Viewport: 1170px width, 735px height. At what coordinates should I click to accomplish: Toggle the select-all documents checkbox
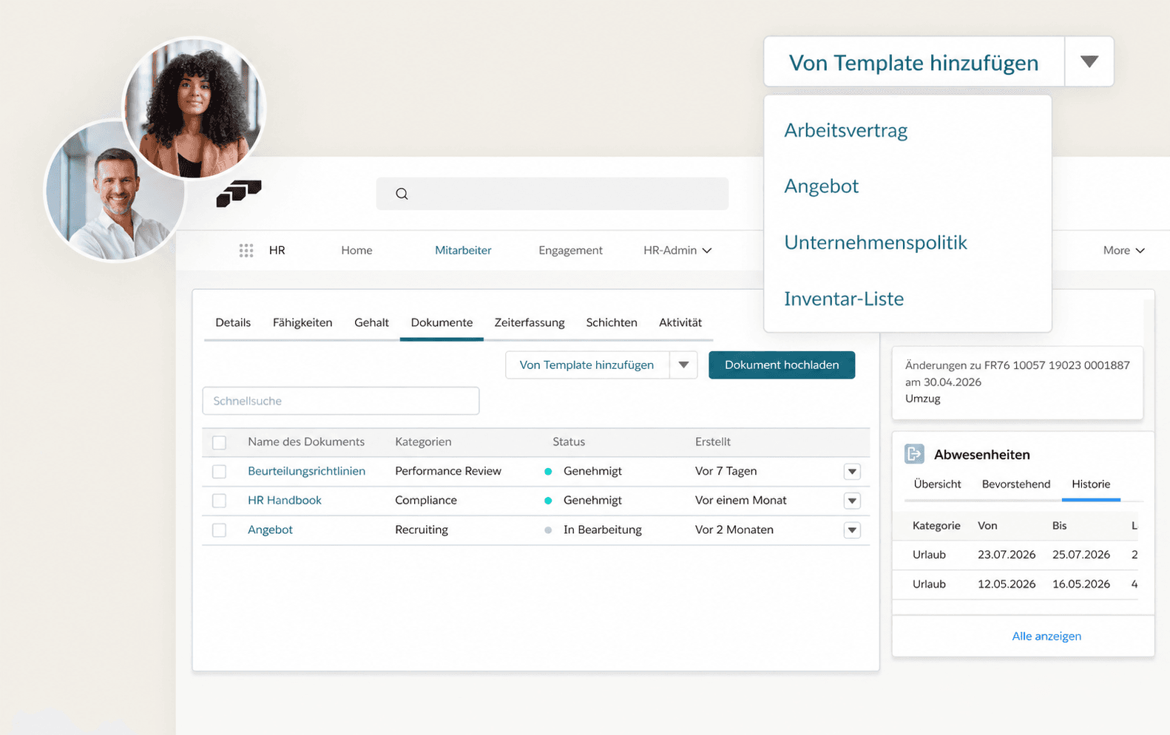[x=219, y=442]
